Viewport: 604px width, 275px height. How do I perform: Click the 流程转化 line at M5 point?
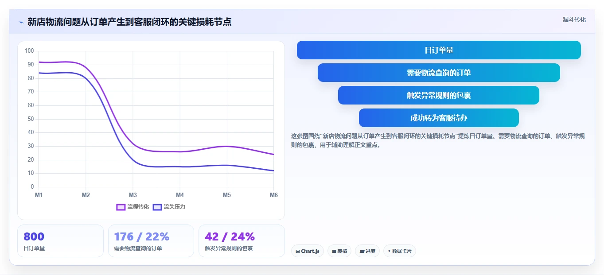(227, 146)
